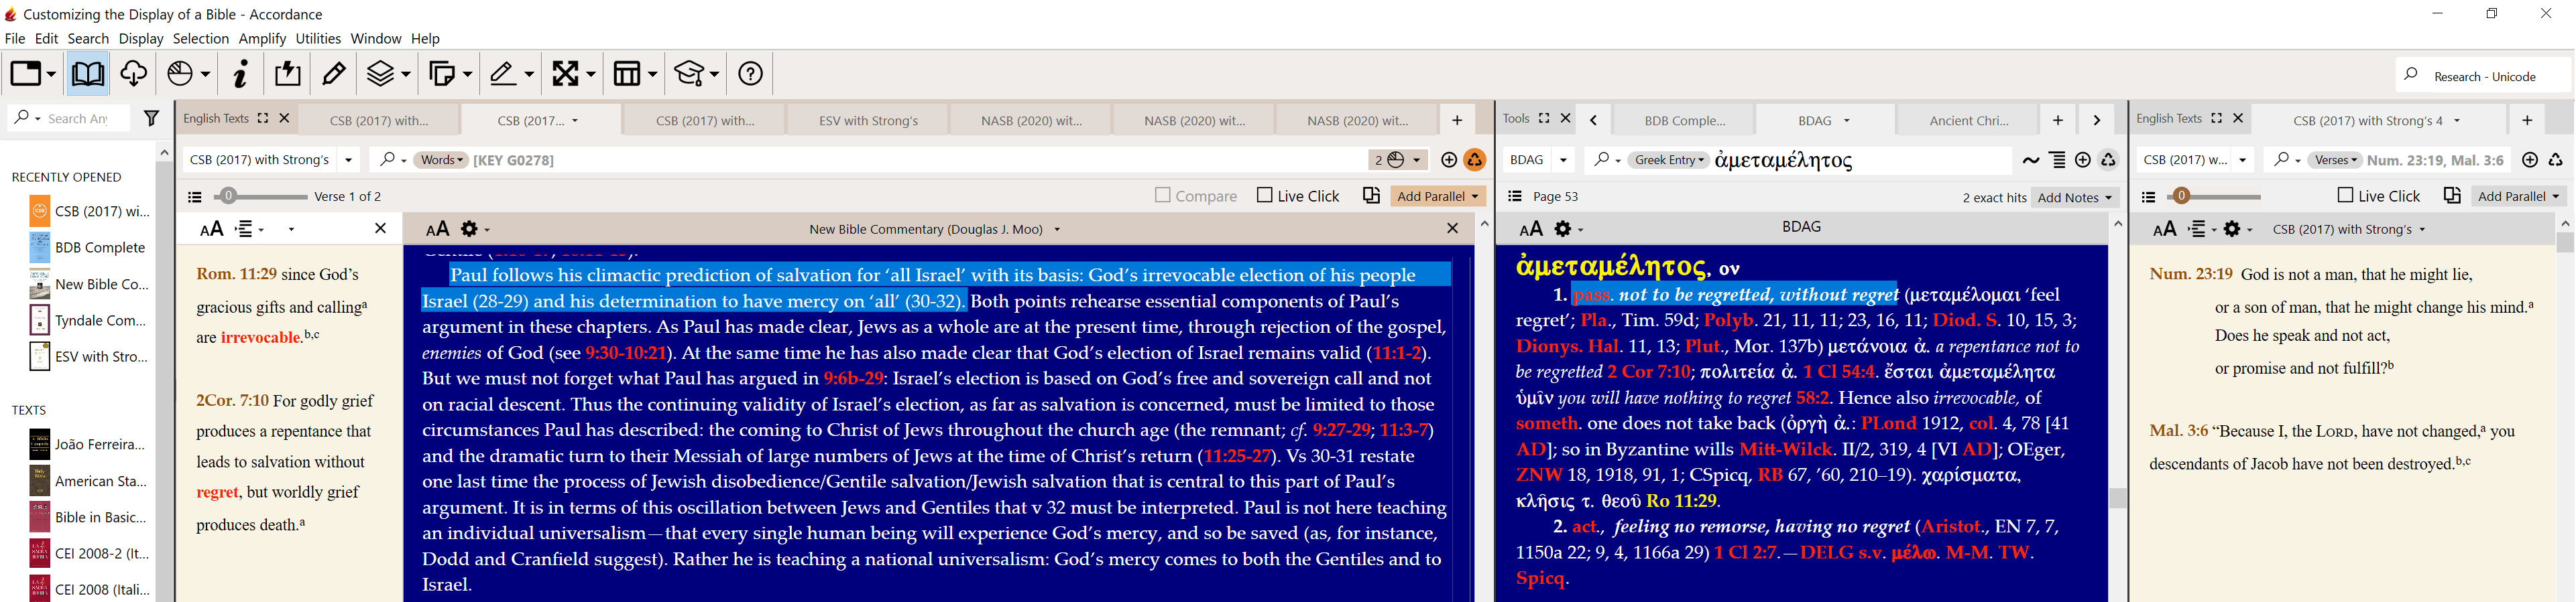Click the Research - Unicode search field

click(x=2483, y=76)
